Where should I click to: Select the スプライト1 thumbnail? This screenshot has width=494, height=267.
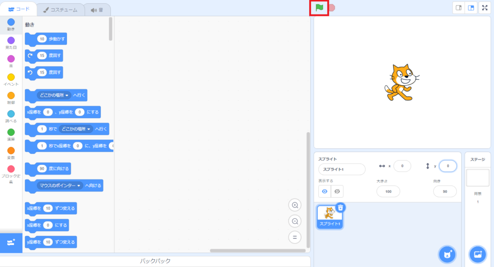click(x=329, y=217)
